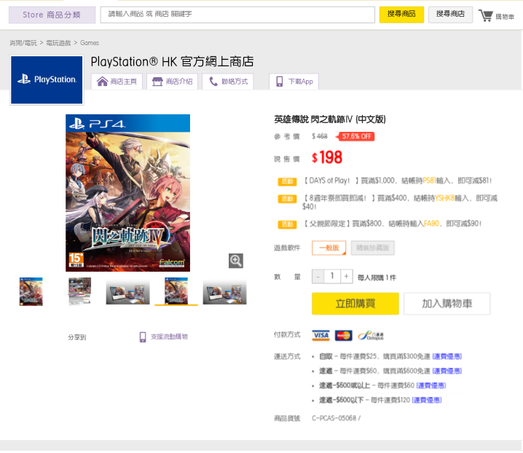
Task: Click the home icon for 商店主頁
Action: tap(103, 82)
